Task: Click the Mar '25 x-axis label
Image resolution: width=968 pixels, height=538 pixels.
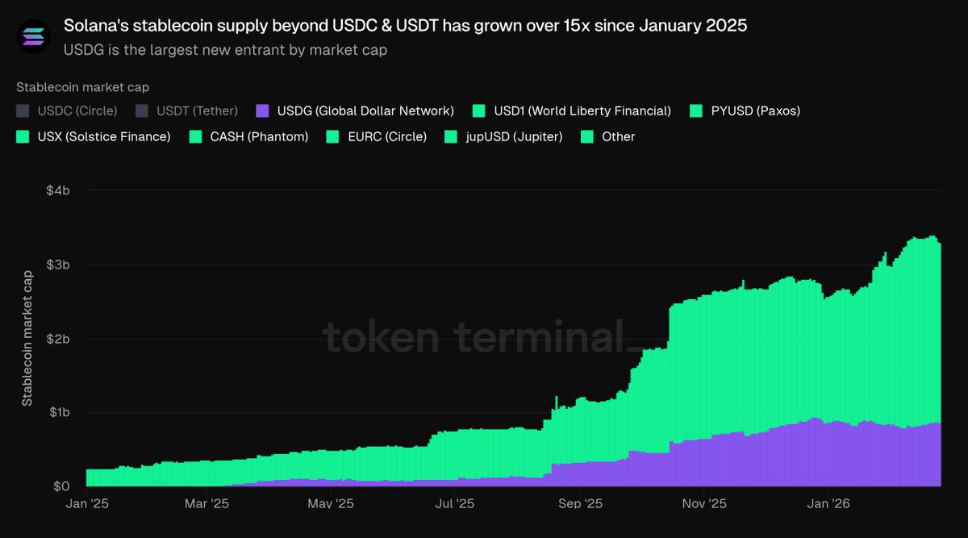Action: [x=207, y=504]
